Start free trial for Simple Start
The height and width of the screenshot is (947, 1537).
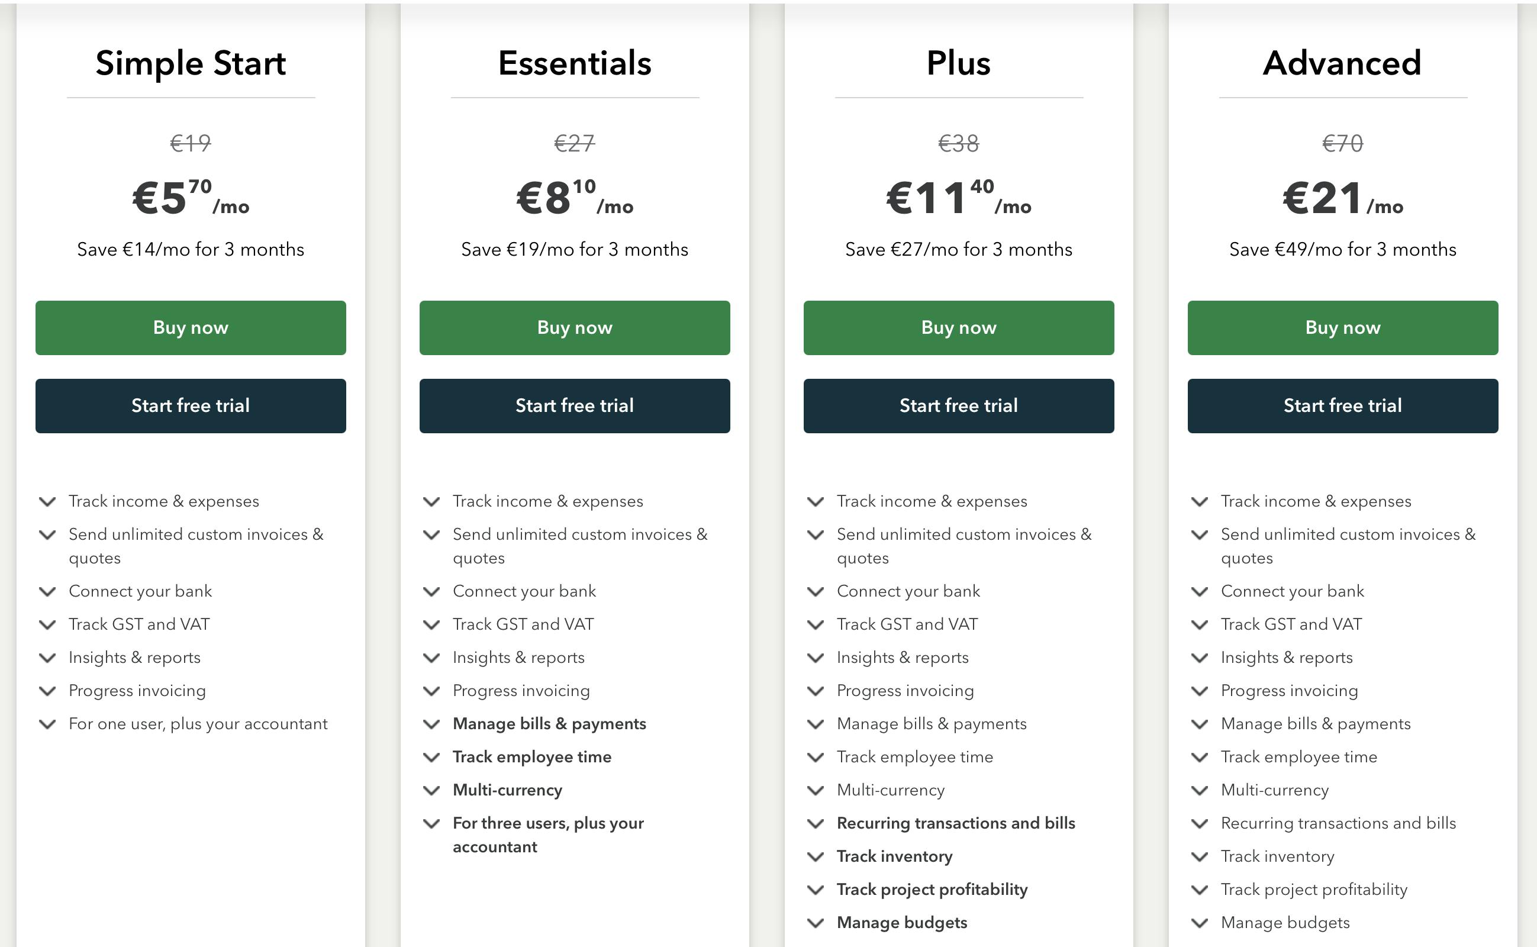(191, 405)
